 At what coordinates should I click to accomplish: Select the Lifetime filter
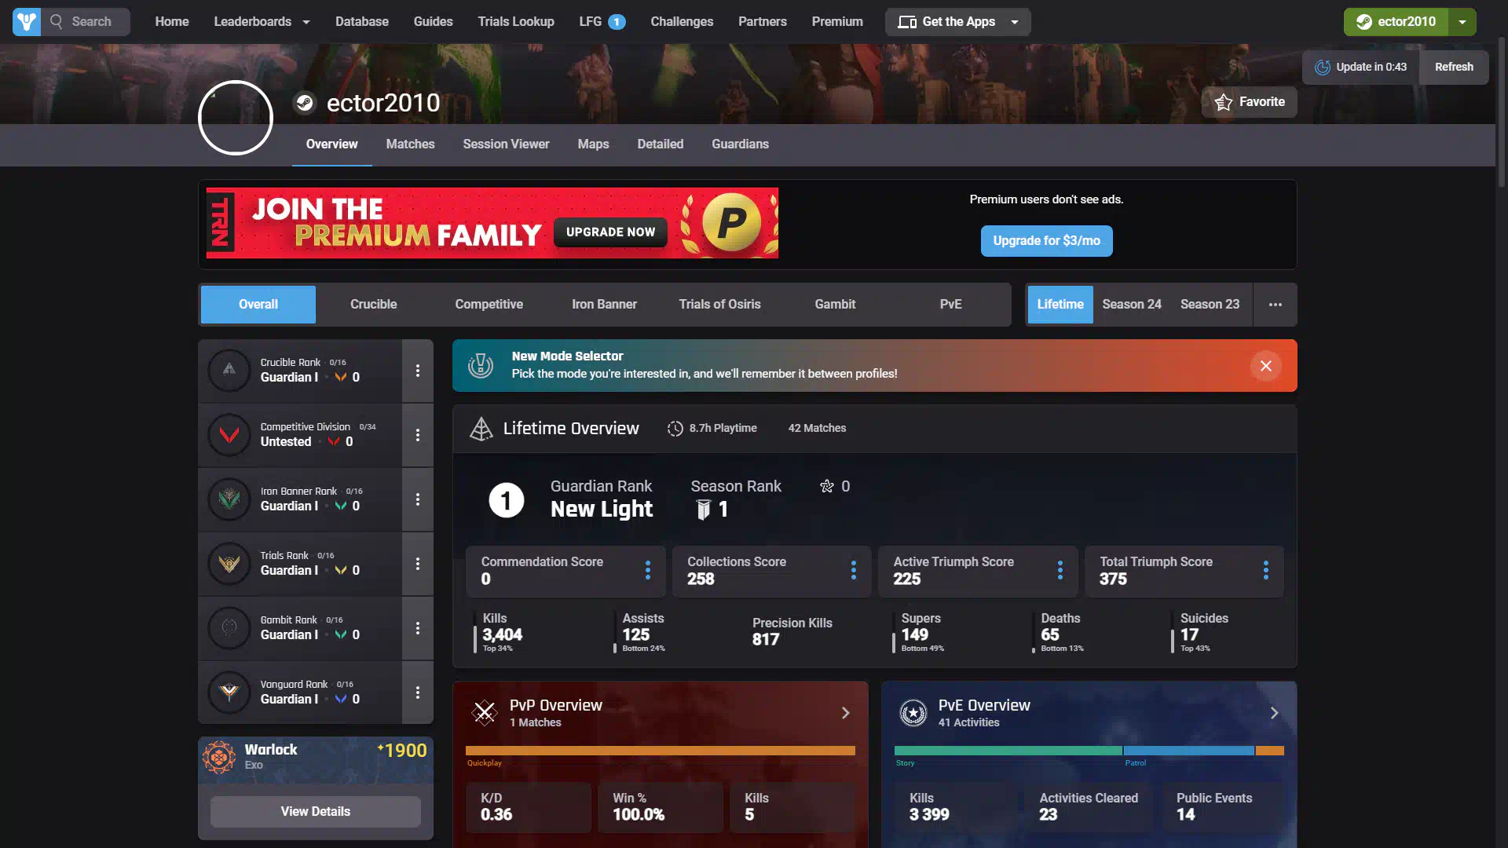1060,305
